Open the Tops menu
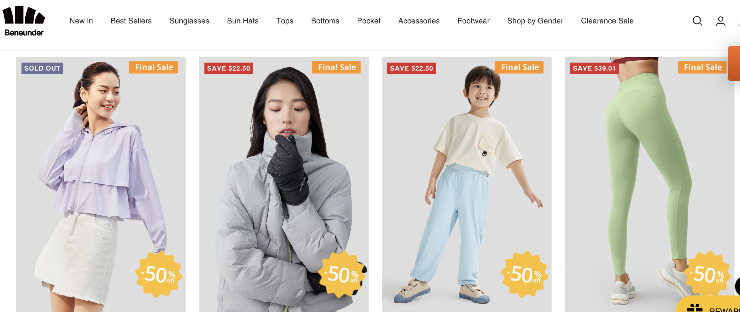The width and height of the screenshot is (740, 312). tap(285, 21)
